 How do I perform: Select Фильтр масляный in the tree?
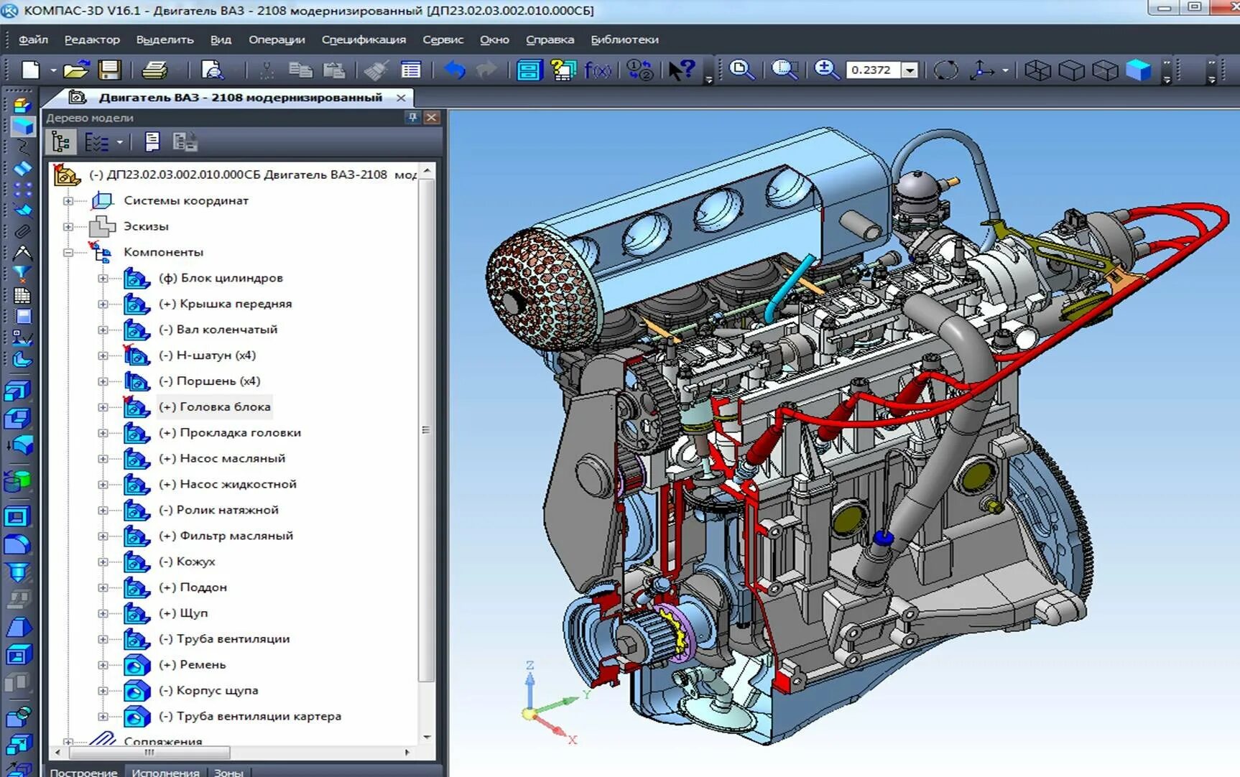[226, 536]
